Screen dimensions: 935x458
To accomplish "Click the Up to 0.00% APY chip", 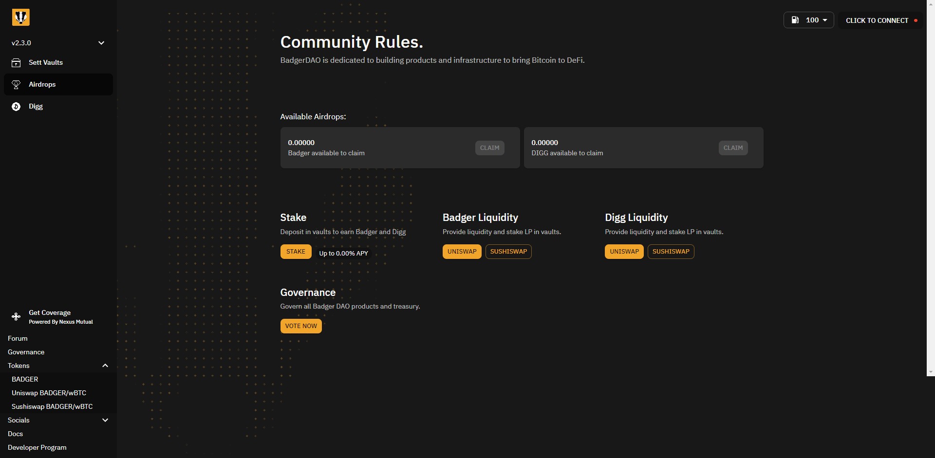I will [343, 253].
